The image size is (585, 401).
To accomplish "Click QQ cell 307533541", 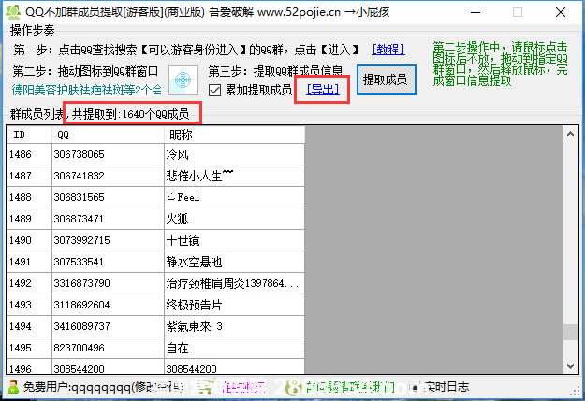I will point(108,262).
